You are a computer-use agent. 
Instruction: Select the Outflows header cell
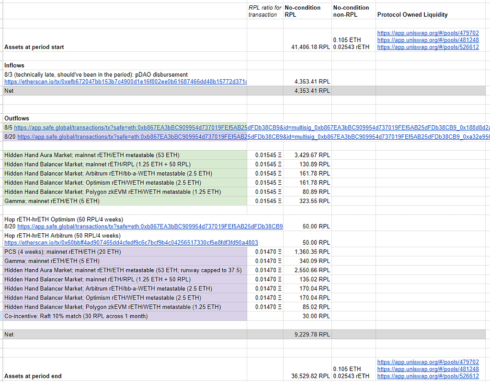click(x=16, y=118)
